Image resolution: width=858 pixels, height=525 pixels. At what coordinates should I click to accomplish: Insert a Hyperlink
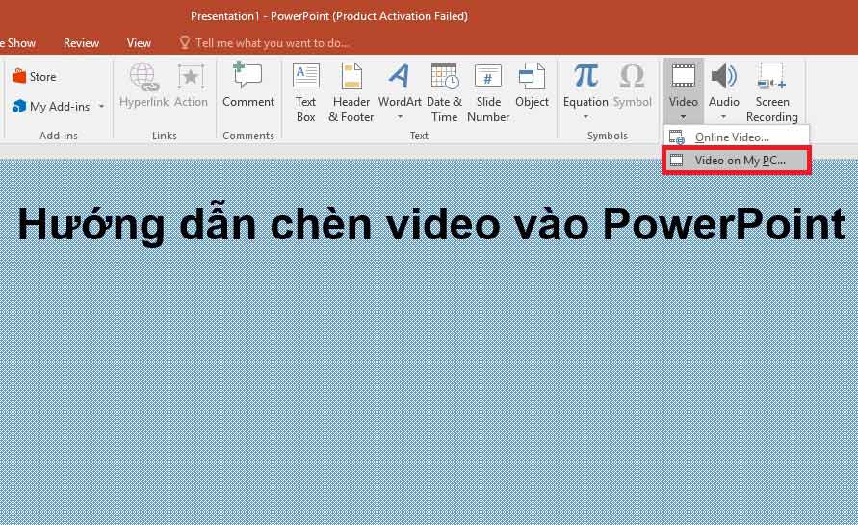click(143, 86)
